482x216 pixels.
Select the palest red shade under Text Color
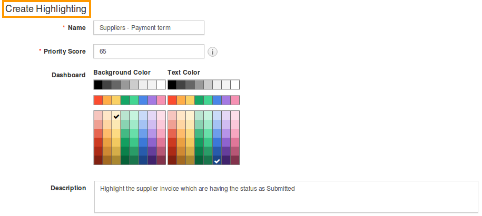(172, 116)
